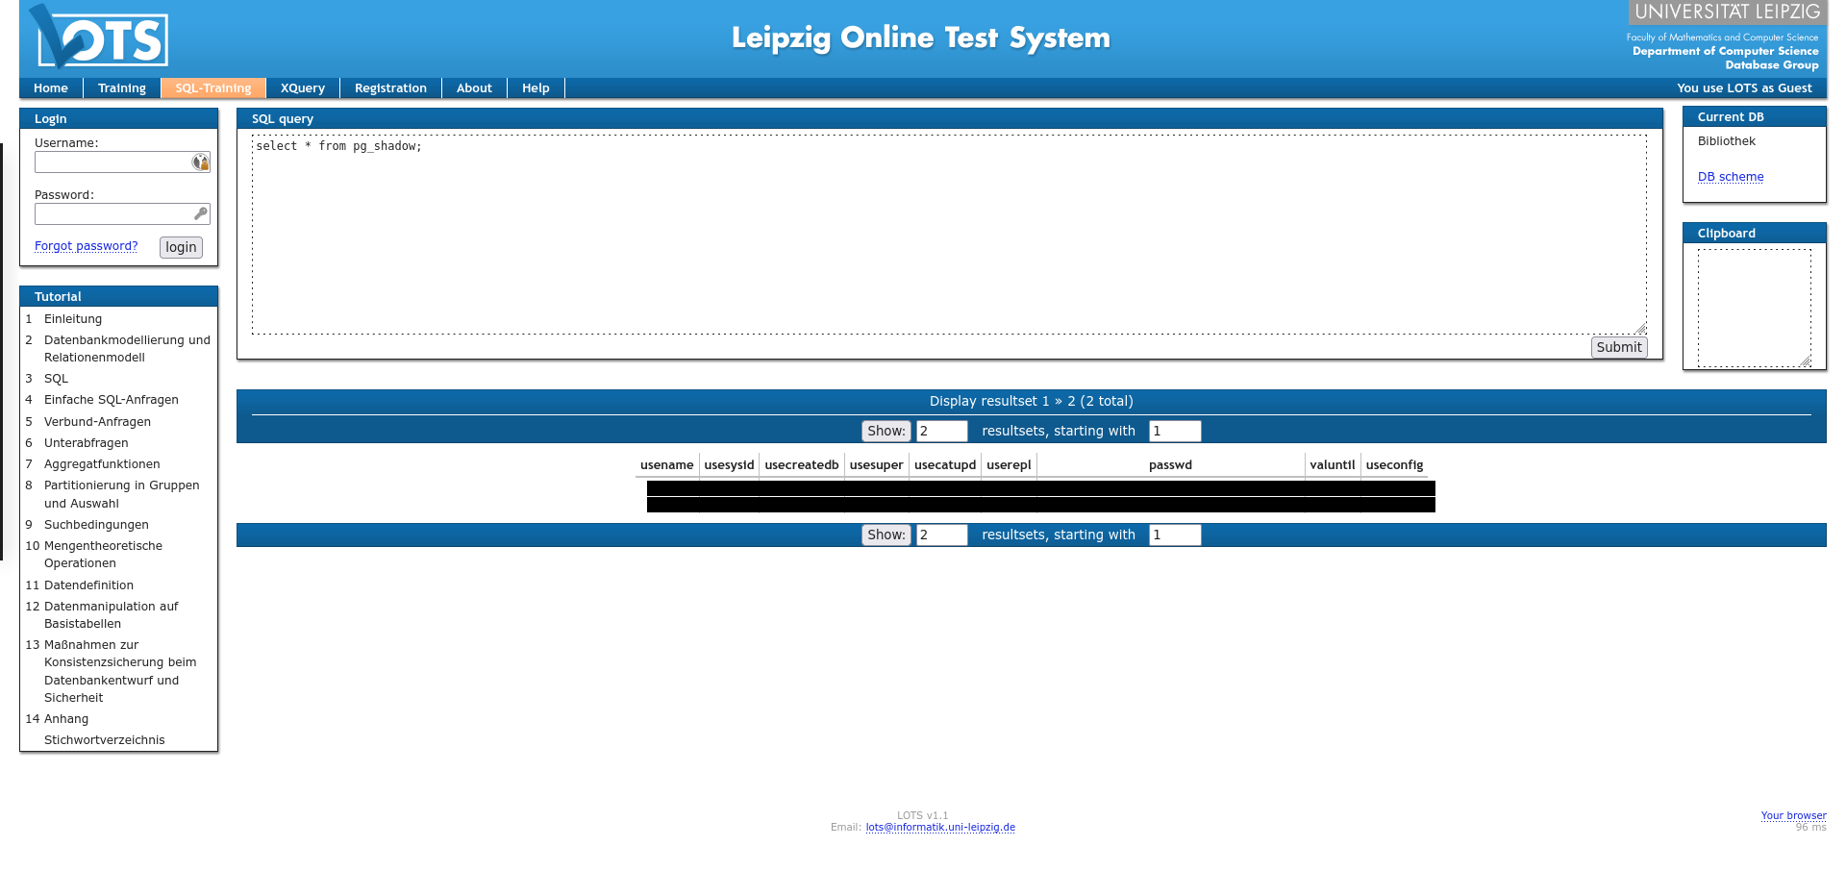This screenshot has height=871, width=1846.
Task: Open chapter Aggregatfunktionen
Action: 102,464
